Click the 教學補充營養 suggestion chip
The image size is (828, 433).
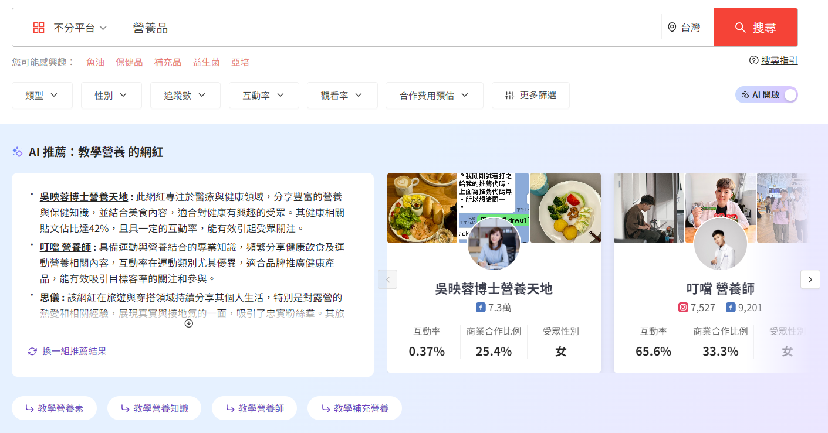click(x=354, y=408)
